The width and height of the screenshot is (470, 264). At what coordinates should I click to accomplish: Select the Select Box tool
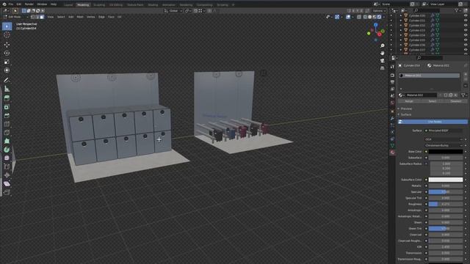[7, 26]
